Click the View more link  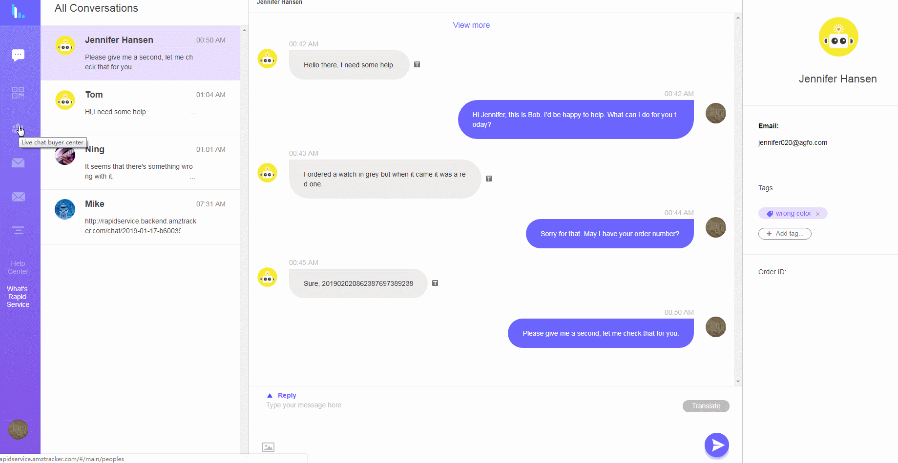pyautogui.click(x=471, y=25)
